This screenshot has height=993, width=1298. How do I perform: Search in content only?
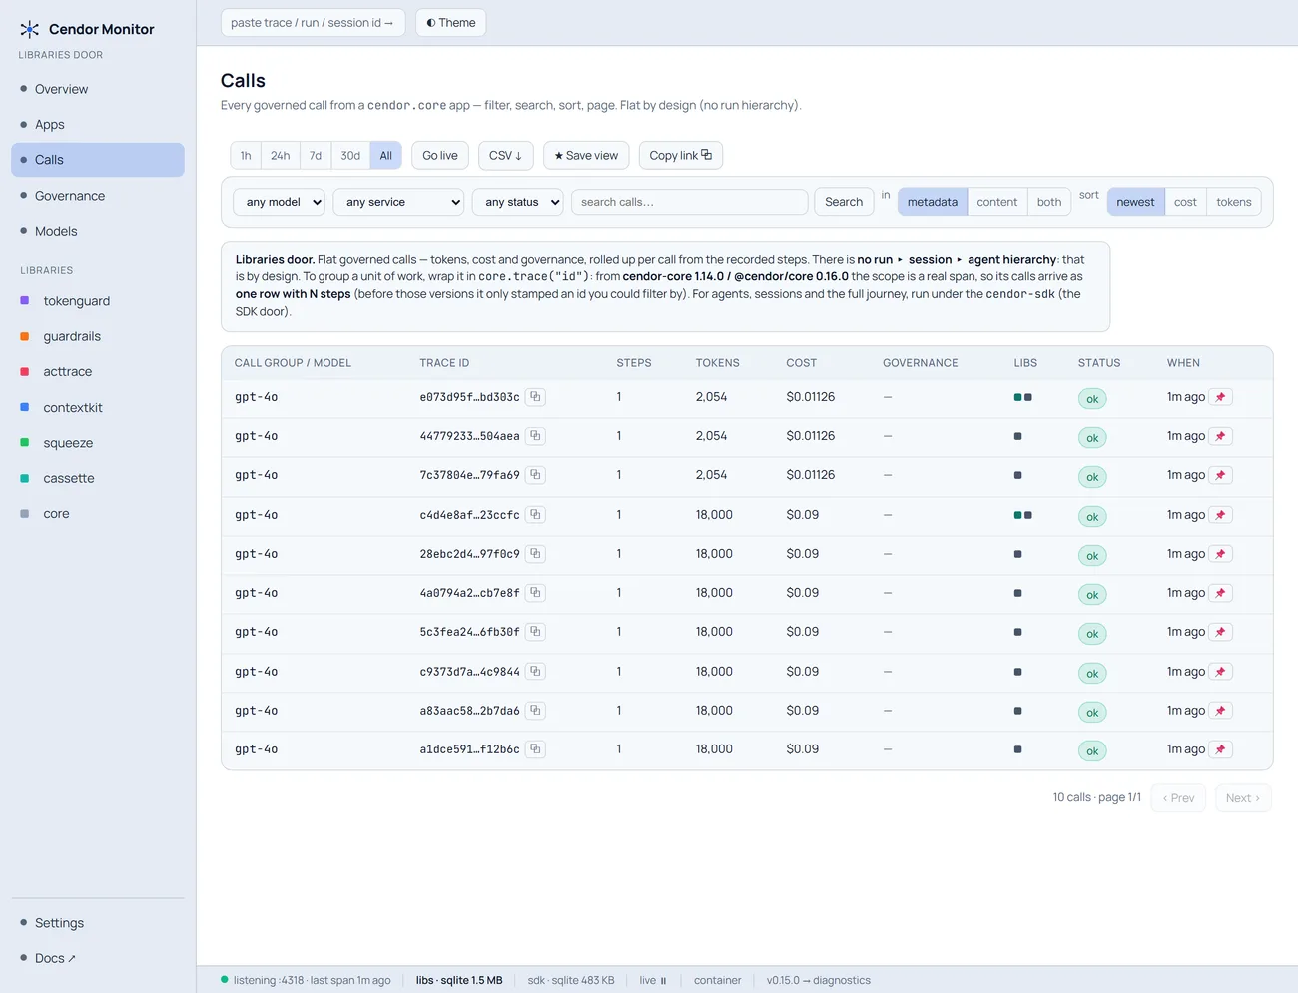tap(997, 202)
